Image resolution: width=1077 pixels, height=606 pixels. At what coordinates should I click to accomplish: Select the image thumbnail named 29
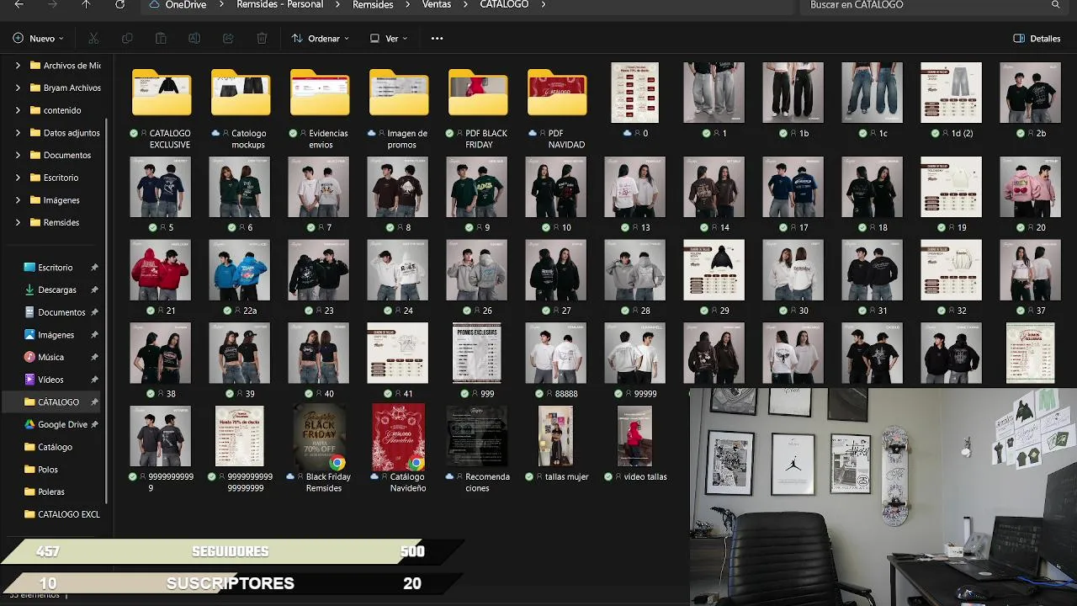pos(714,270)
